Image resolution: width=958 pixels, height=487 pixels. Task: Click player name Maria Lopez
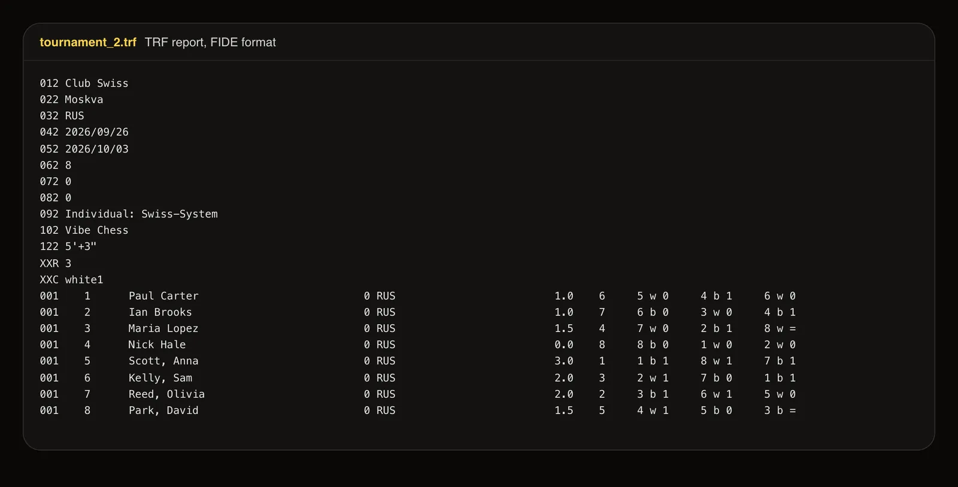(163, 328)
